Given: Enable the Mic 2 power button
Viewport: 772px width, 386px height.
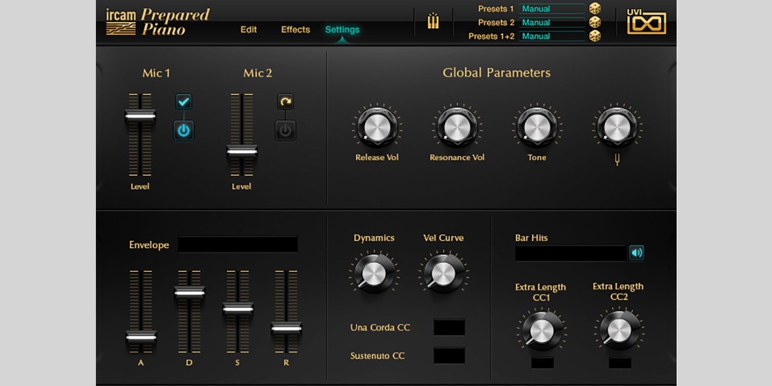Looking at the screenshot, I should [285, 131].
